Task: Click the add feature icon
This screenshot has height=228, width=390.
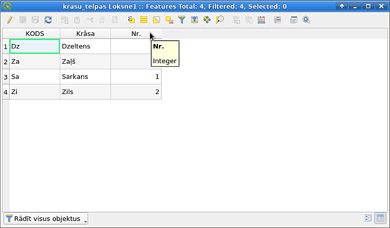Action: [x=65, y=19]
